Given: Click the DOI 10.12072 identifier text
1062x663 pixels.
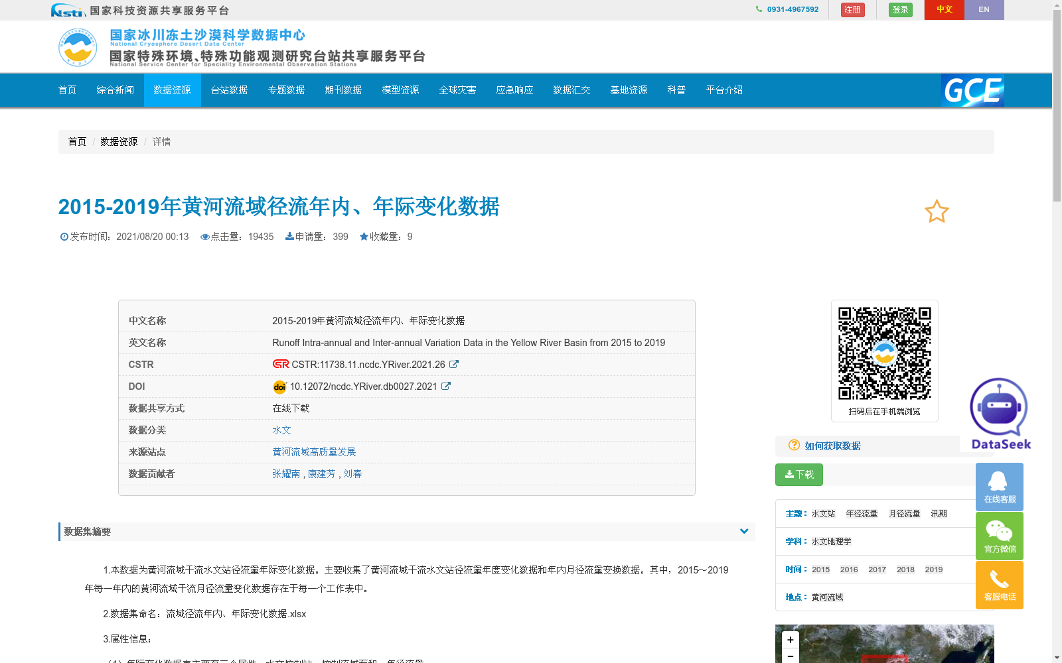Looking at the screenshot, I should click(363, 387).
